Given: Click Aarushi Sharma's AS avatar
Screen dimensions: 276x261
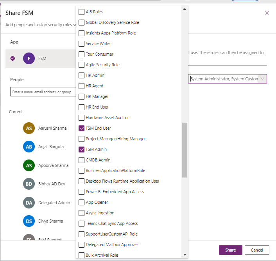Looking at the screenshot, I should [x=29, y=128].
